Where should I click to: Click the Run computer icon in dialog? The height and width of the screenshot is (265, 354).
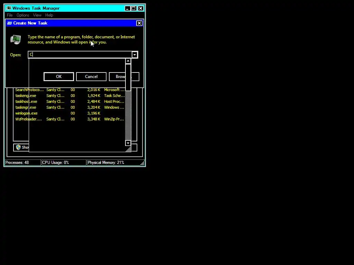[x=16, y=40]
